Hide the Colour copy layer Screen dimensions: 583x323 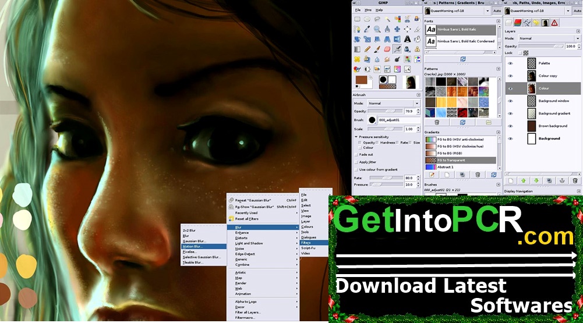pos(511,76)
